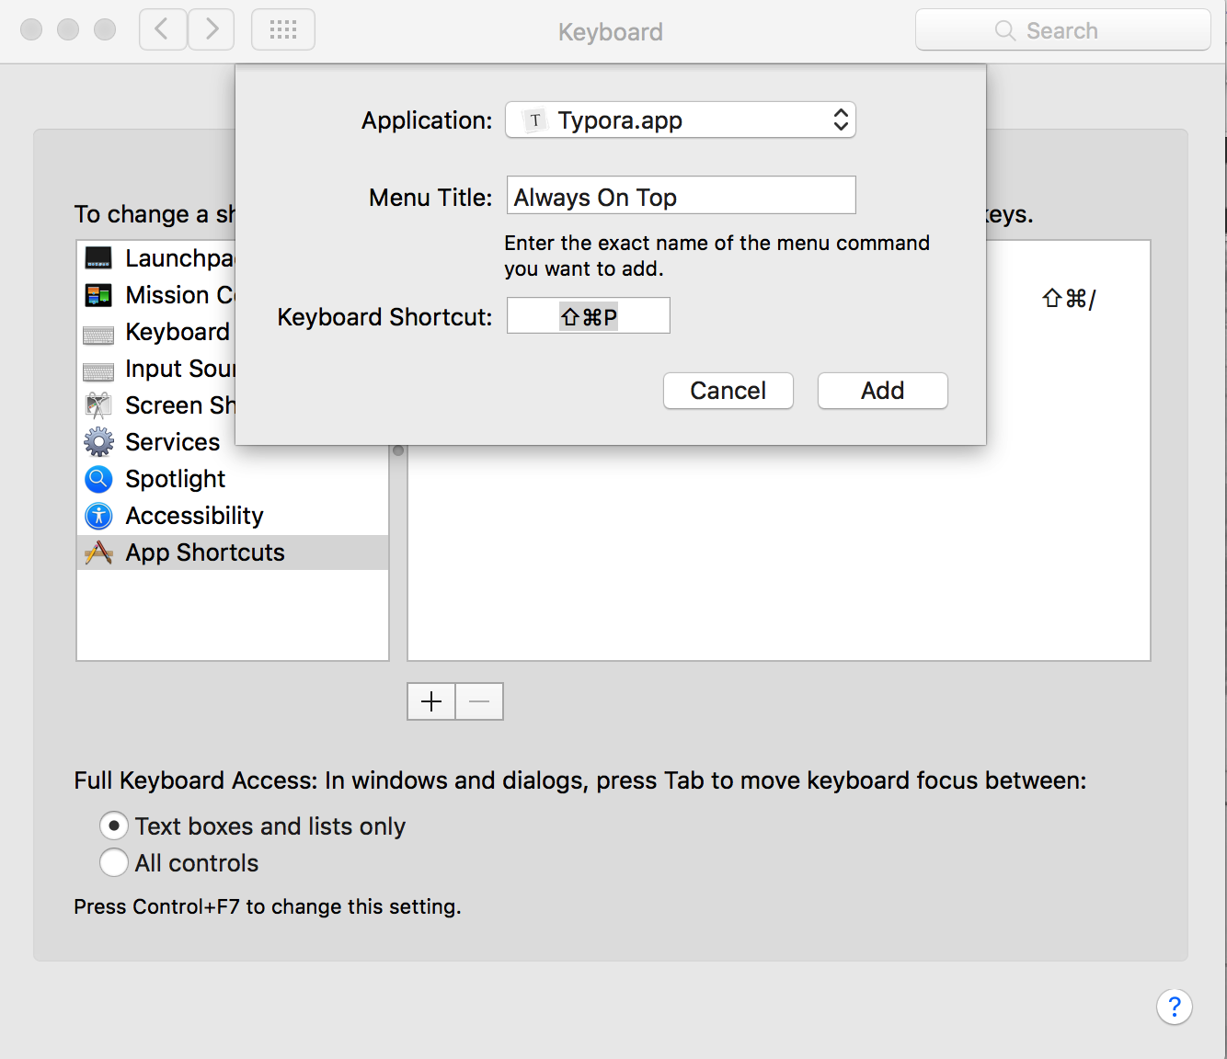Open the Application dropdown showing Typora.app

(681, 120)
